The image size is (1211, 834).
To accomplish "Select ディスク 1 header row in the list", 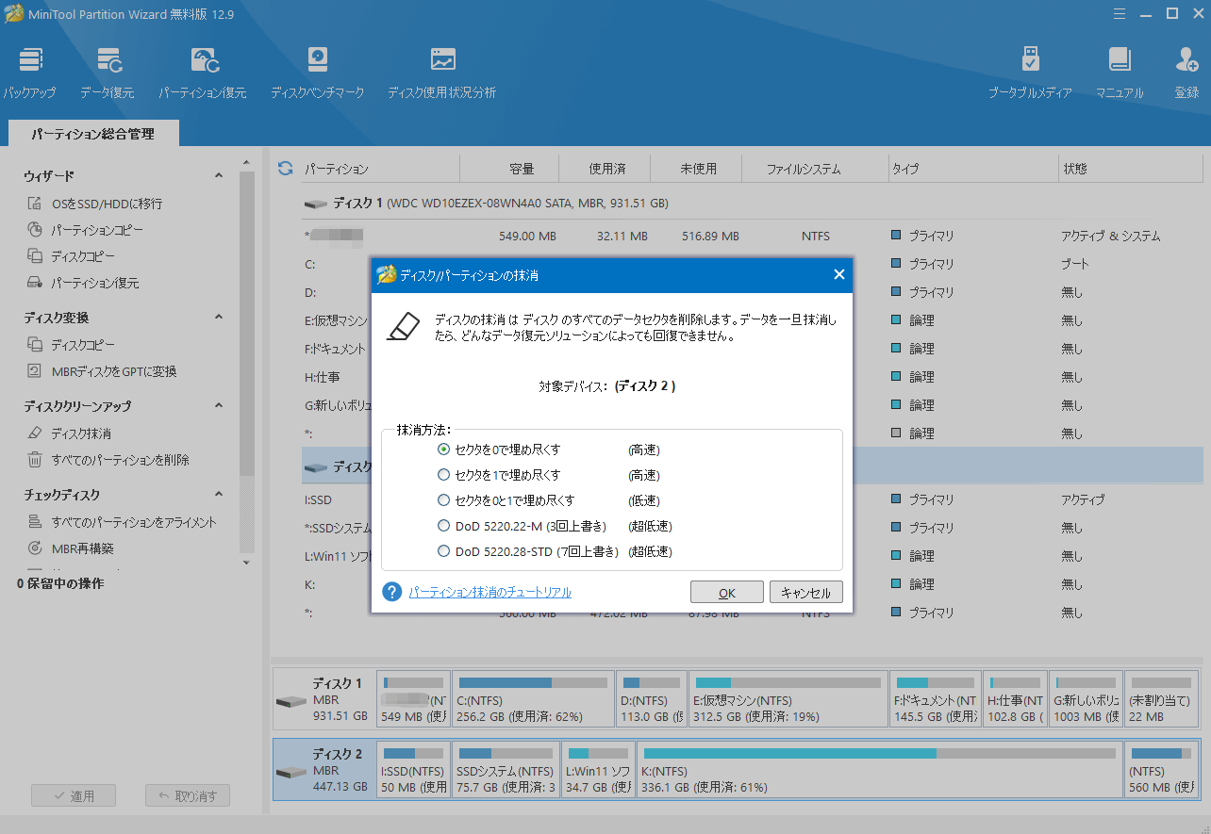I will tap(752, 203).
